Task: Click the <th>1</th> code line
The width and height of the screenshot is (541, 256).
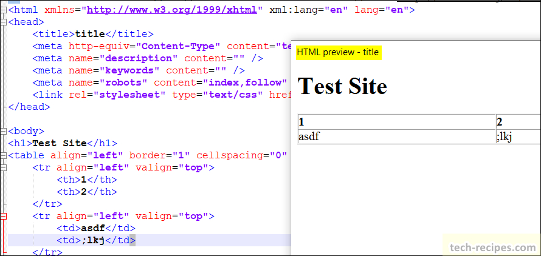Action: point(87,180)
